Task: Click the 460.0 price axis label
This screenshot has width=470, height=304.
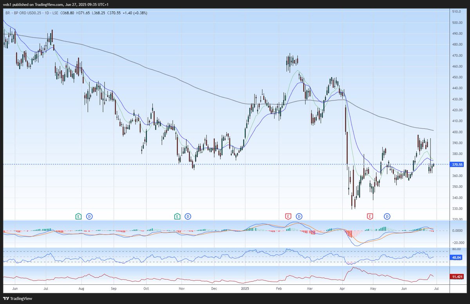Action: (x=457, y=67)
